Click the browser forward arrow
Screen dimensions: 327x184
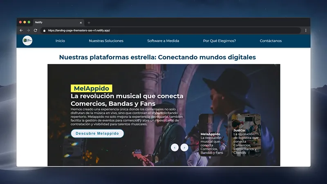coord(28,30)
